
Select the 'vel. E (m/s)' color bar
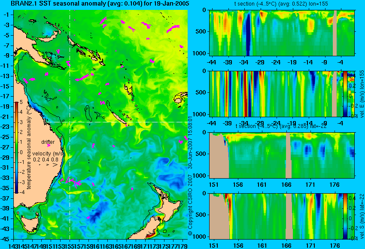pyautogui.click(x=345, y=94)
